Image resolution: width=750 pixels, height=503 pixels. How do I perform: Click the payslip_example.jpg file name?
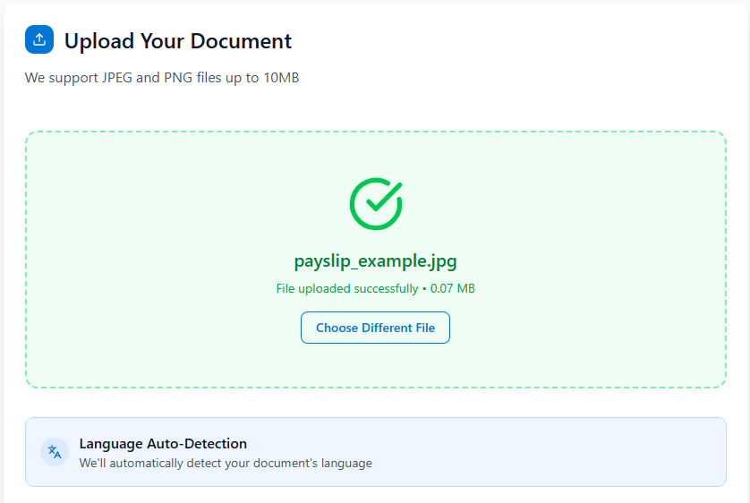tap(376, 261)
